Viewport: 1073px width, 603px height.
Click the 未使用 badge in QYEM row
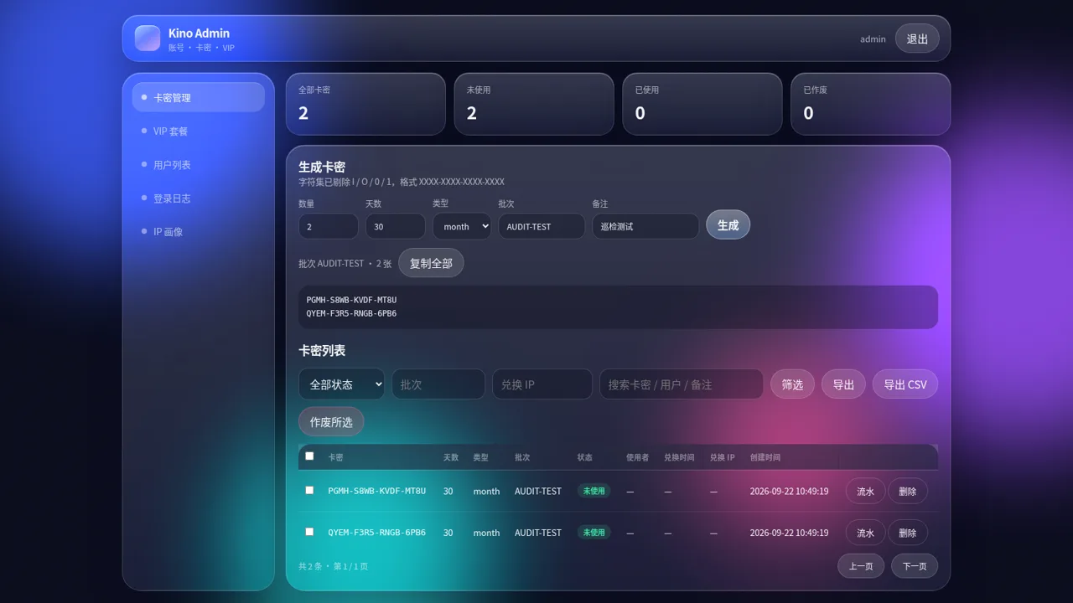pyautogui.click(x=594, y=533)
